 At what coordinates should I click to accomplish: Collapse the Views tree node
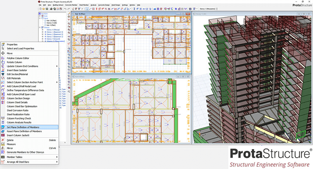(40, 18)
